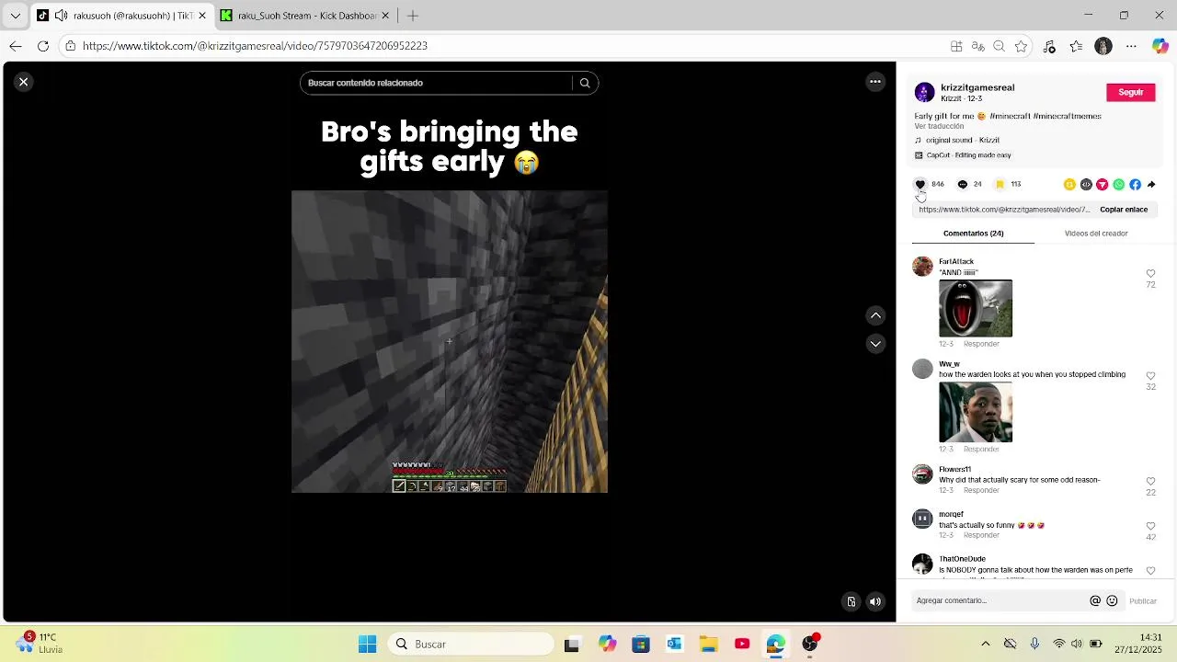Click the search magnifier in related content bar
Viewport: 1177px width, 662px height.
[x=585, y=83]
